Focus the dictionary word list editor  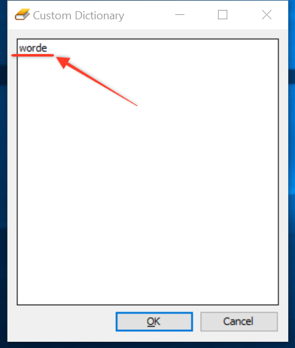point(148,172)
